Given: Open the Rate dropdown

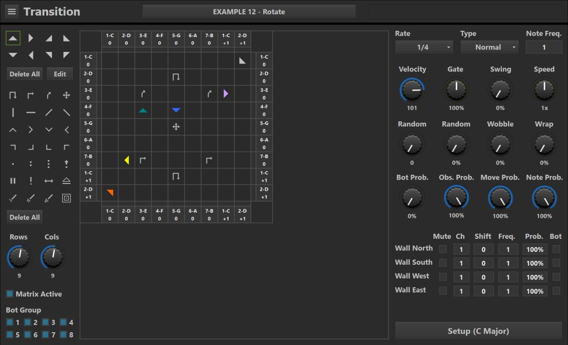Looking at the screenshot, I should tap(423, 47).
